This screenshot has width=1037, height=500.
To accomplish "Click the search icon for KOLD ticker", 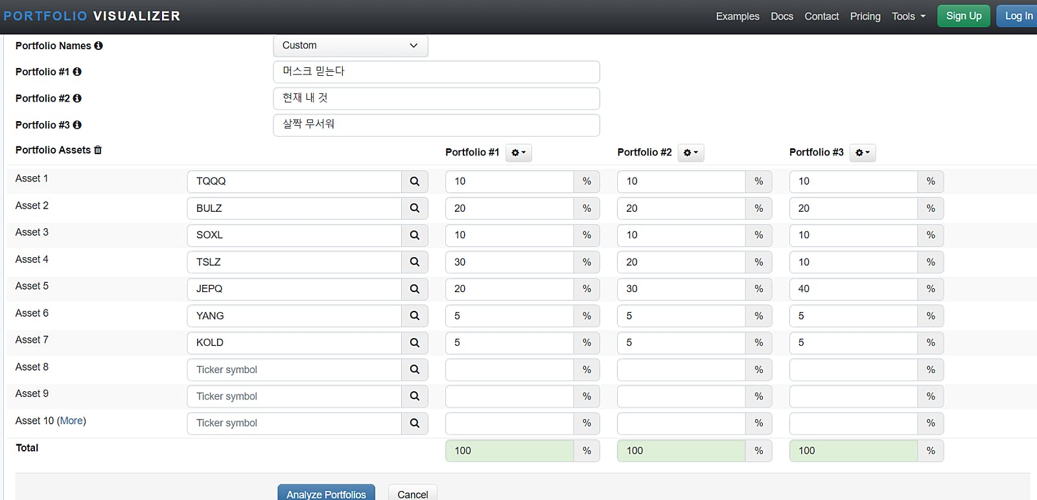I will click(415, 343).
